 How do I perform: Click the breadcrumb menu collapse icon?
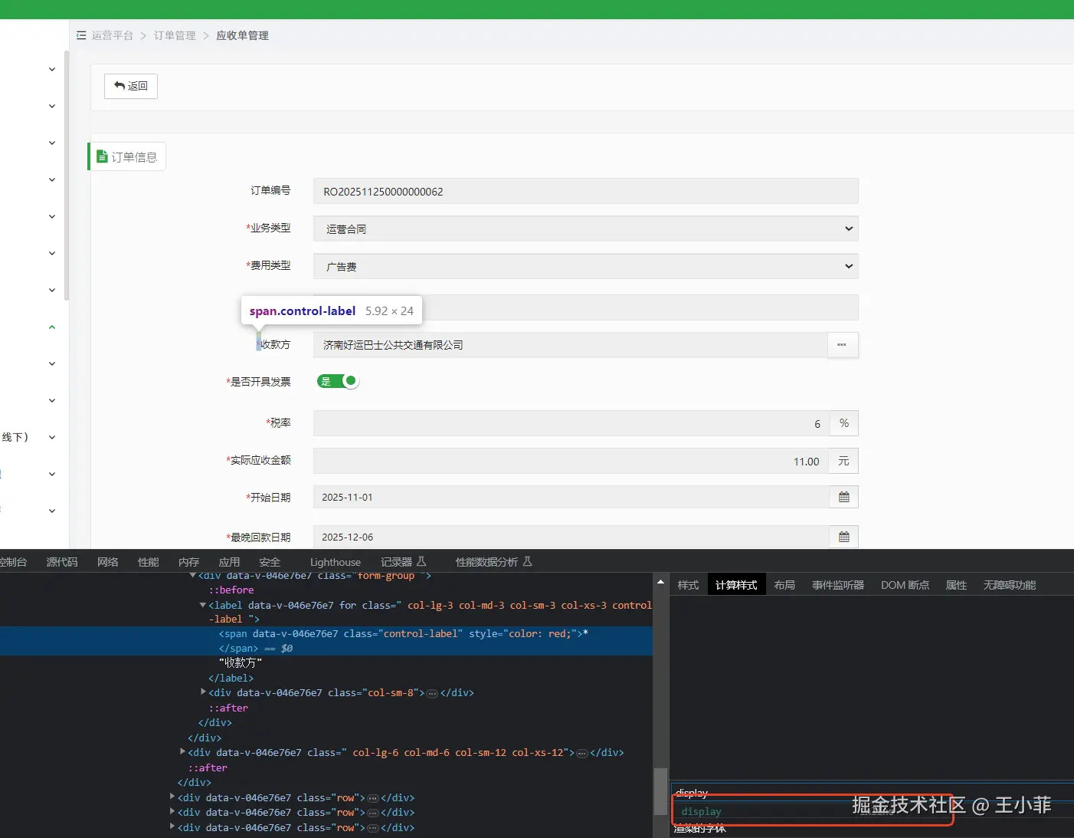(x=81, y=35)
